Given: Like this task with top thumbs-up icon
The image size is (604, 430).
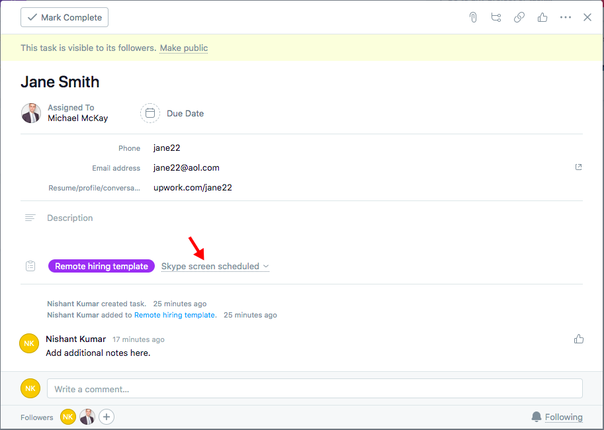Looking at the screenshot, I should pos(542,17).
